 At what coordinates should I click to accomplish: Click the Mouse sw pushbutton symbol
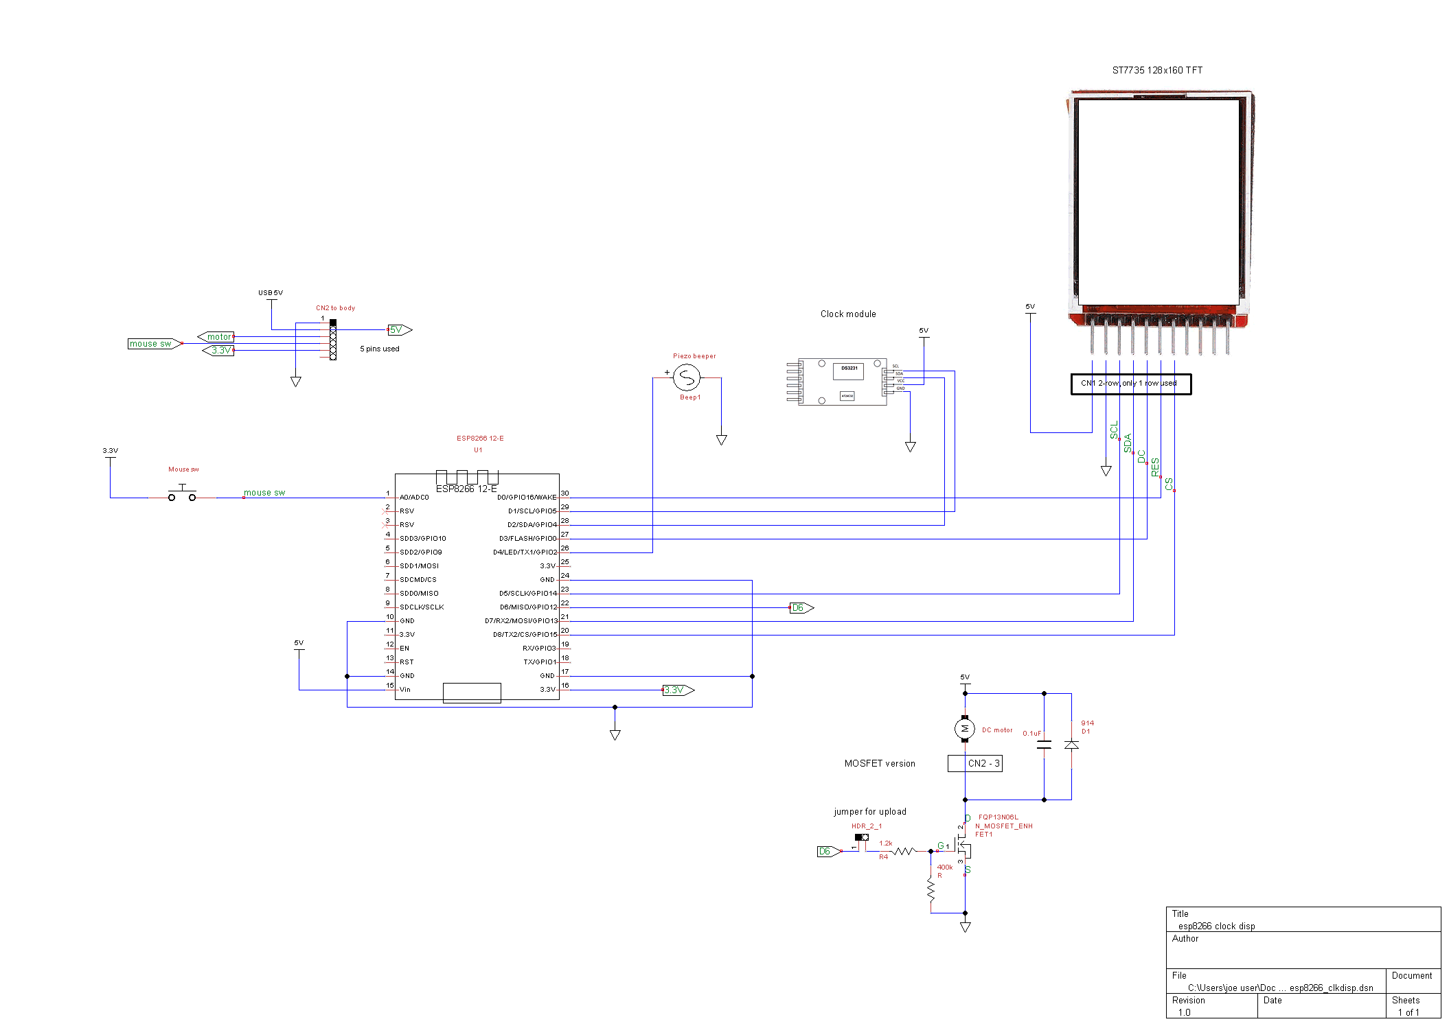pyautogui.click(x=182, y=494)
